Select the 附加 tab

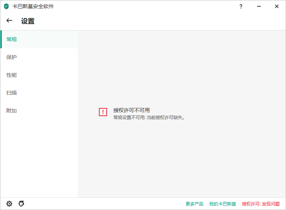coord(39,111)
